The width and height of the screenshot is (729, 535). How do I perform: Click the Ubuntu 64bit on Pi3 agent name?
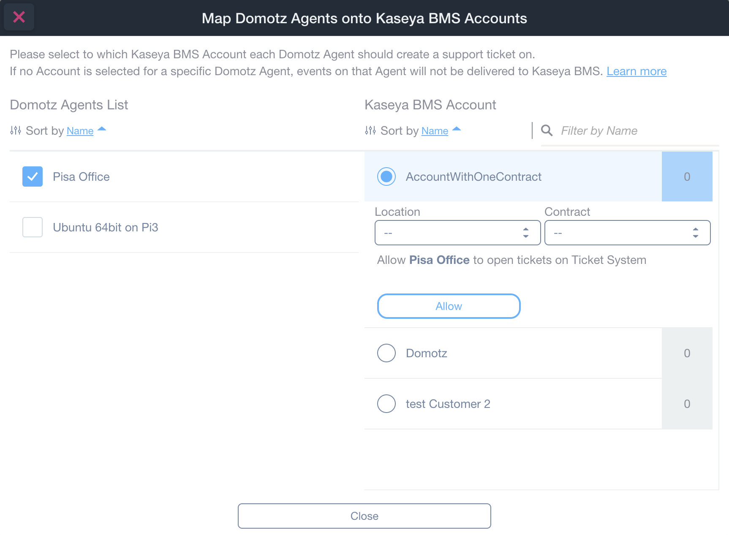pos(106,228)
